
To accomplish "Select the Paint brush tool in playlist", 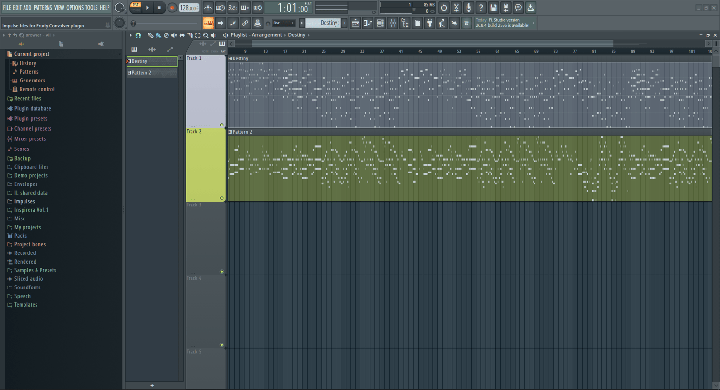I will (158, 35).
